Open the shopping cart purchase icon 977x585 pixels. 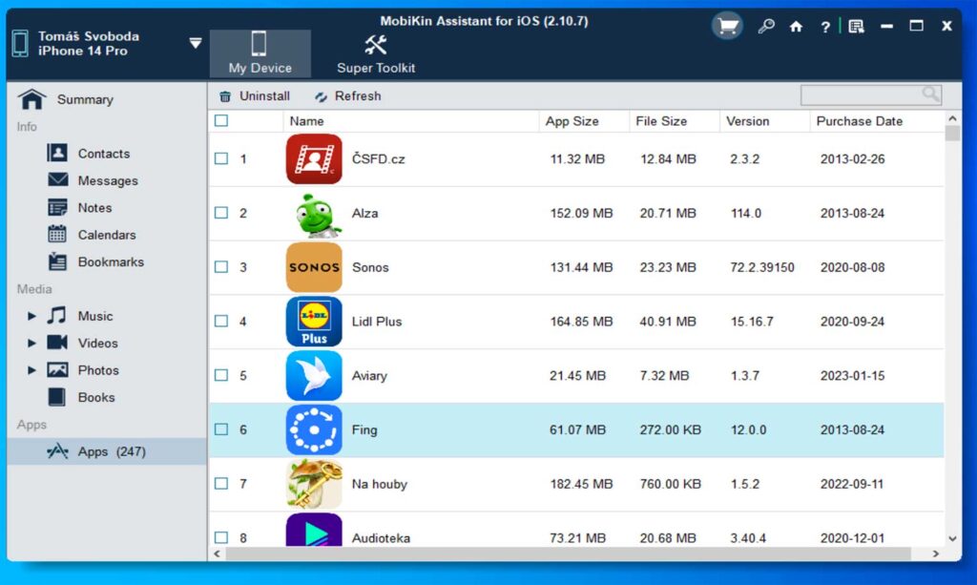click(727, 26)
